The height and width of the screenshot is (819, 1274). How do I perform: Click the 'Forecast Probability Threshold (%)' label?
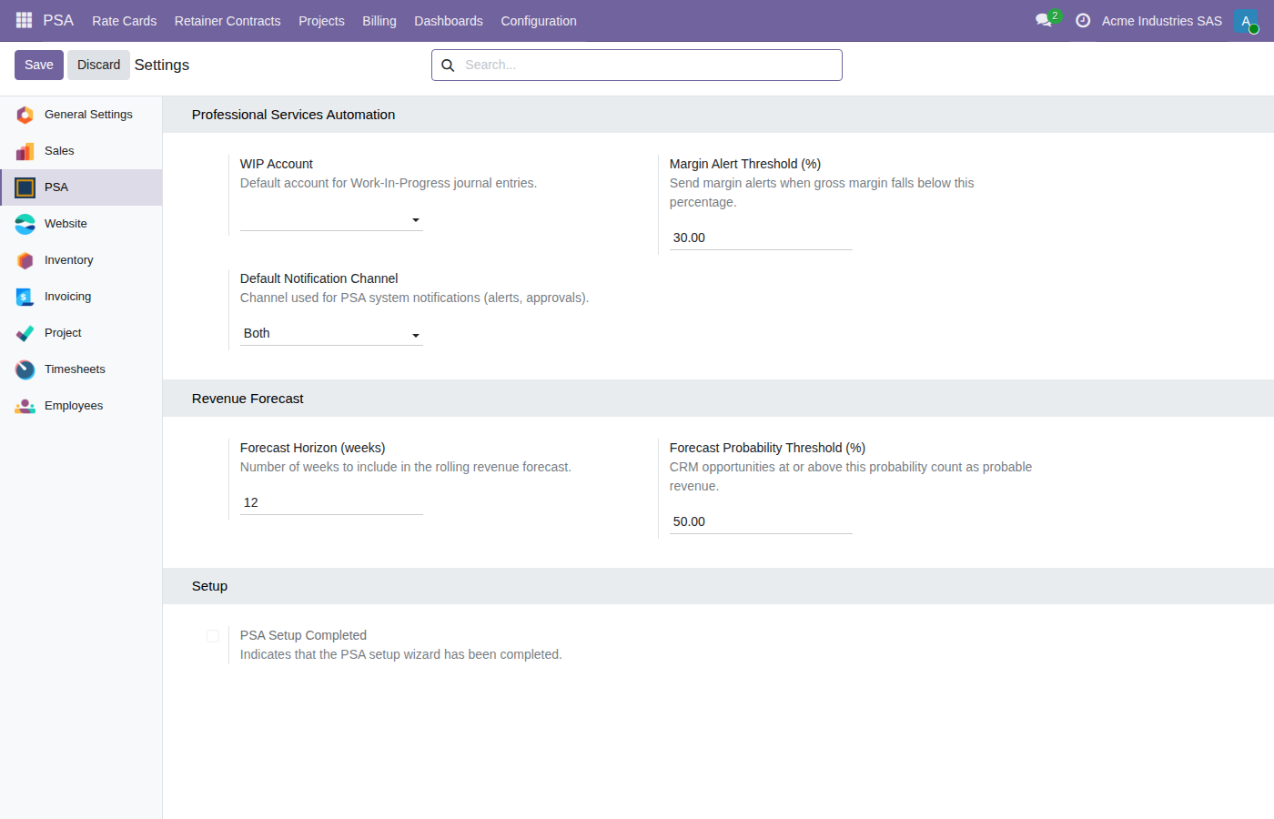(x=767, y=448)
